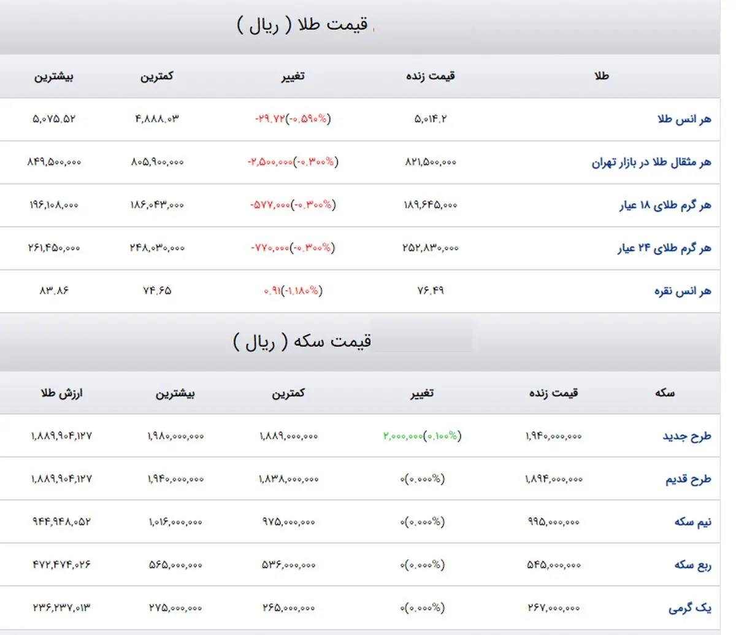Image resolution: width=736 pixels, height=635 pixels.
Task: Click the 'ارزش طلا' column header
Action: (x=61, y=393)
